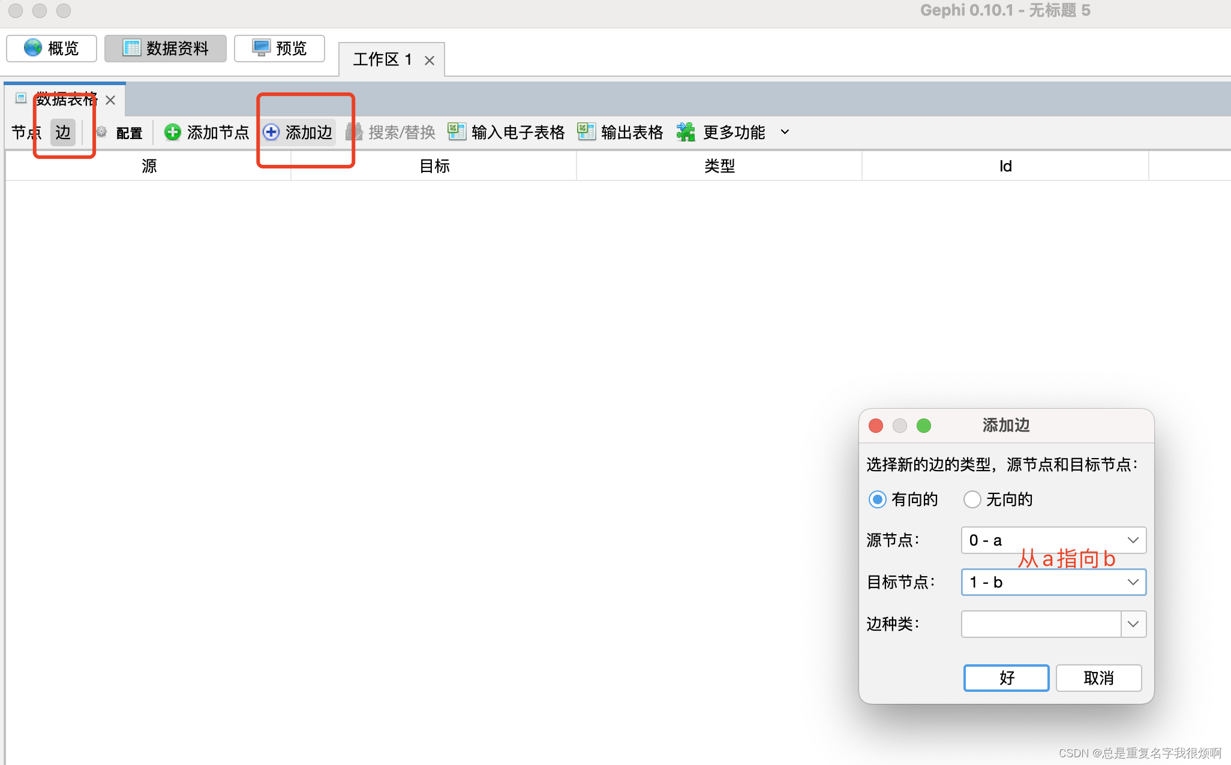Image resolution: width=1231 pixels, height=765 pixels.
Task: Switch to Preview via the monitor icon
Action: pos(261,48)
